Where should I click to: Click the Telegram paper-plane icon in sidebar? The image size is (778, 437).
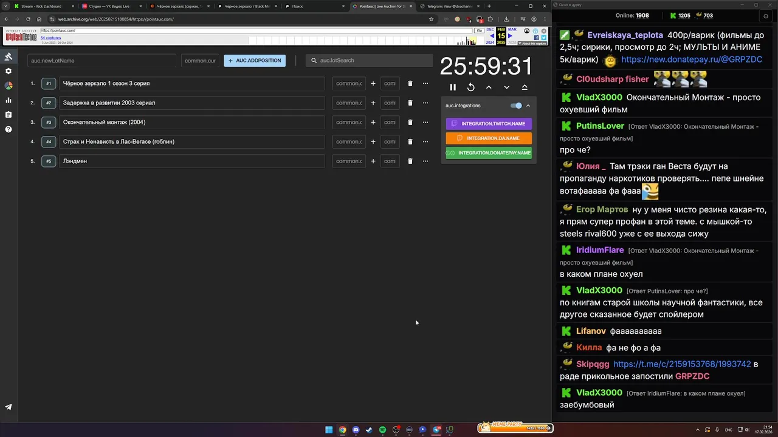point(9,407)
